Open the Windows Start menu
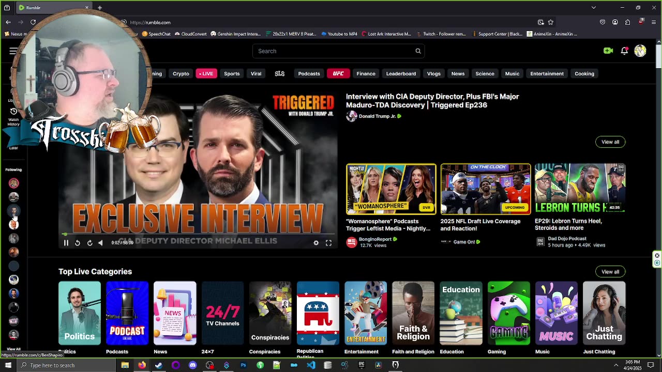The image size is (662, 372). 8,365
